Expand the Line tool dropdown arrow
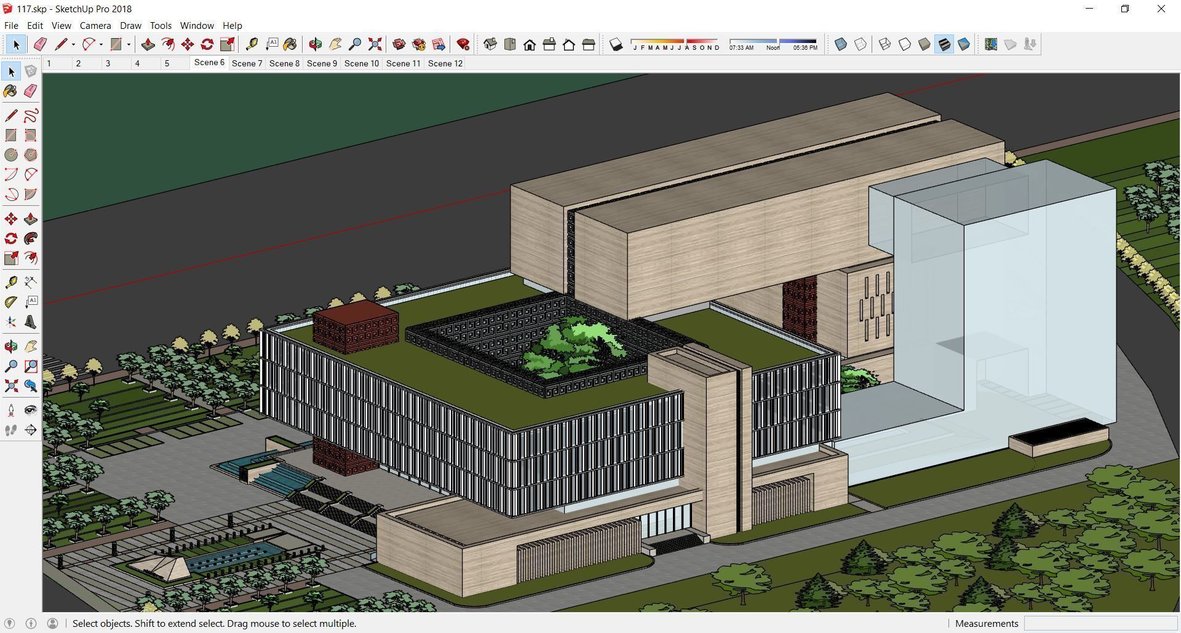 pos(73,44)
